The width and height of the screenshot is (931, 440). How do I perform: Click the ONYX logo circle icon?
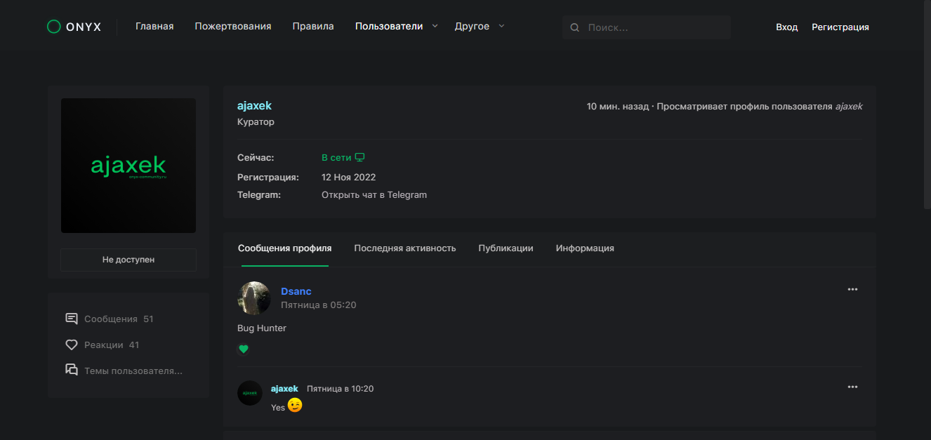click(53, 27)
